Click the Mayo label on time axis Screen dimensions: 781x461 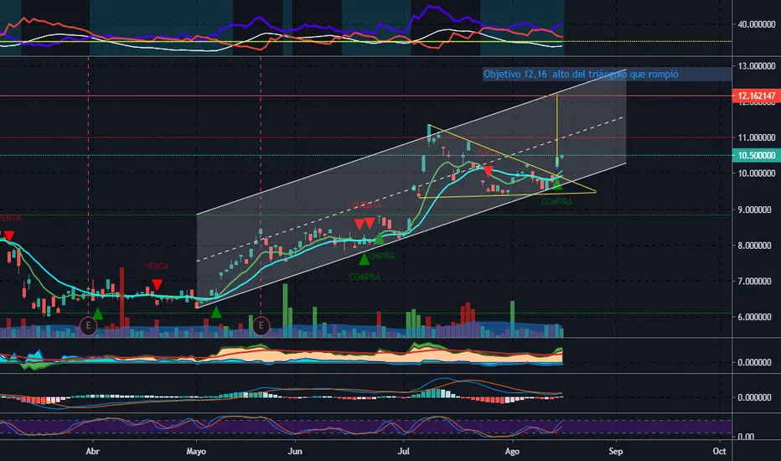(196, 451)
